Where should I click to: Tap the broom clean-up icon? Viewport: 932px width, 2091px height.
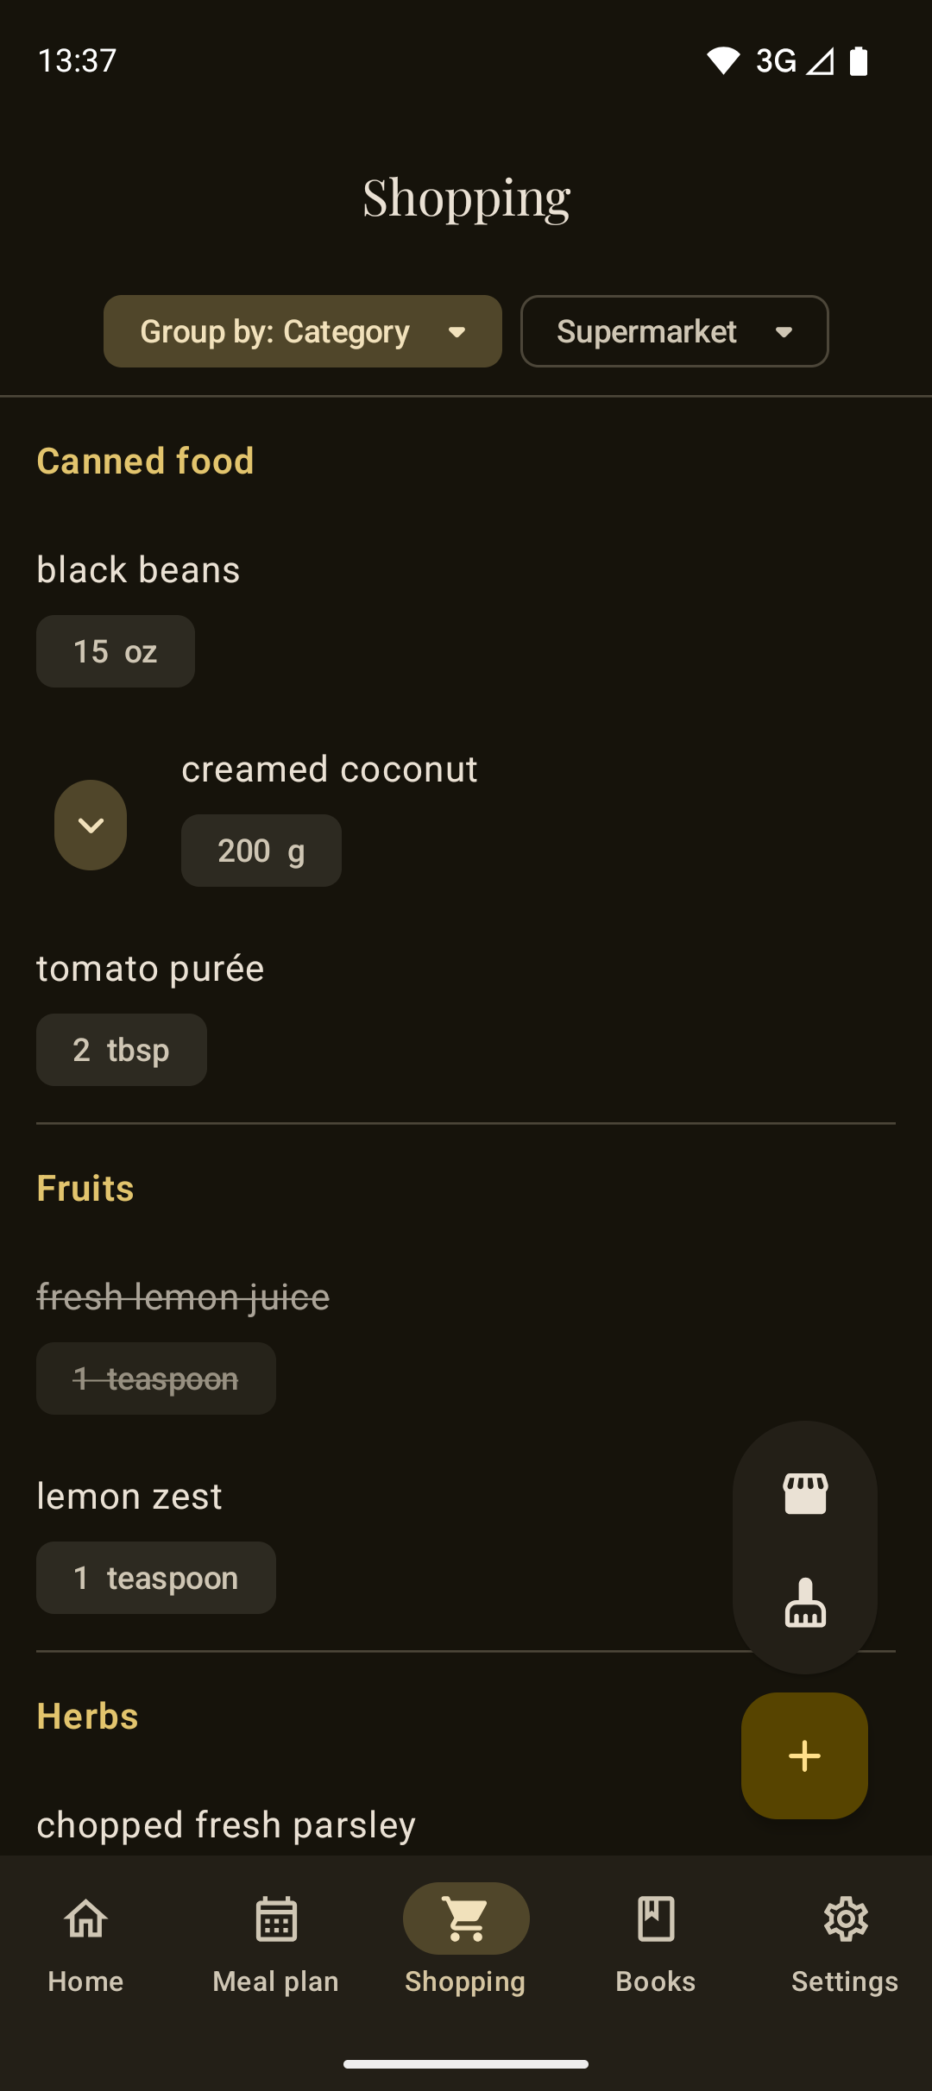click(805, 1604)
